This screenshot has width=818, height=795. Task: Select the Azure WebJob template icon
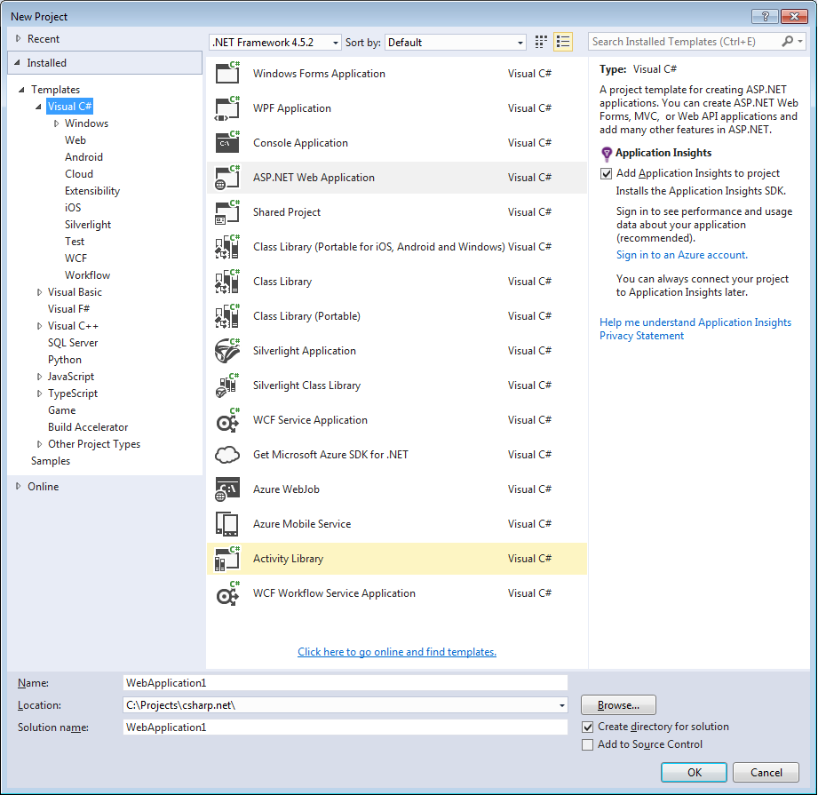(x=227, y=489)
